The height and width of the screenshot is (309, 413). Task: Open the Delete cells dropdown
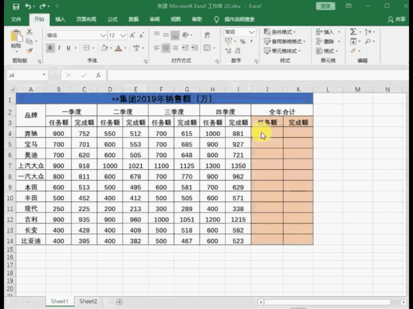click(339, 41)
